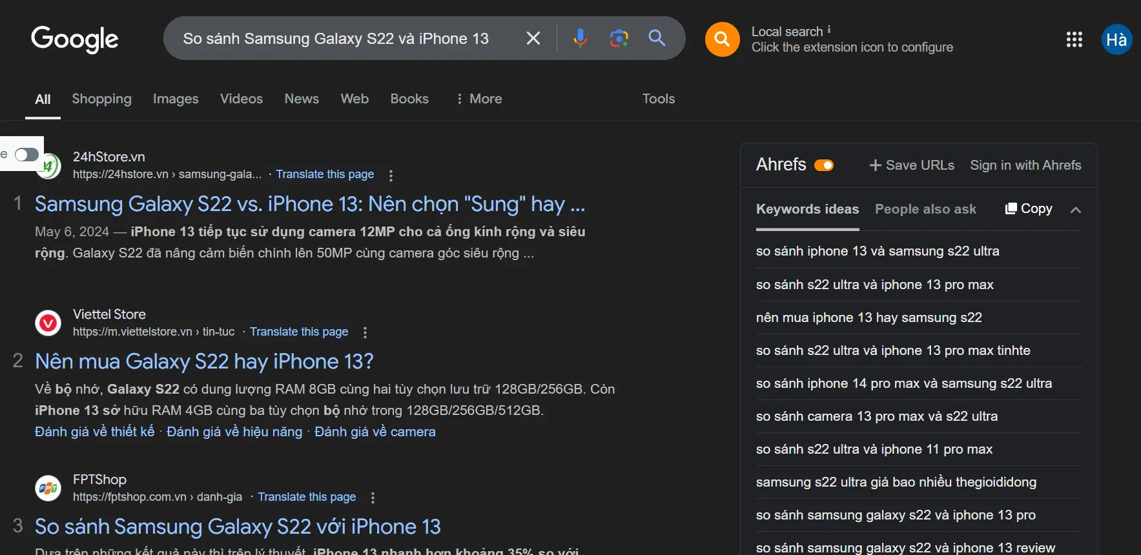Open the 'Đánh giá về thiết kế' sitelink

(95, 432)
